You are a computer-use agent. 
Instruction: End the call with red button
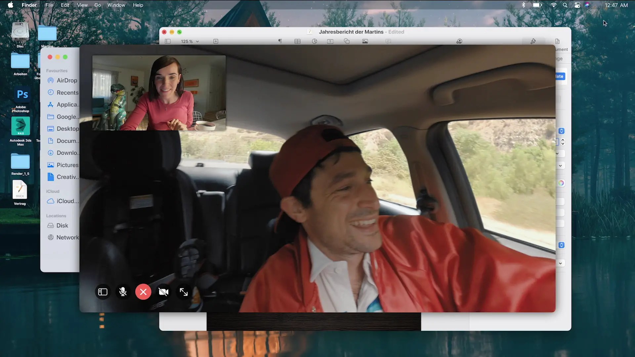(143, 292)
